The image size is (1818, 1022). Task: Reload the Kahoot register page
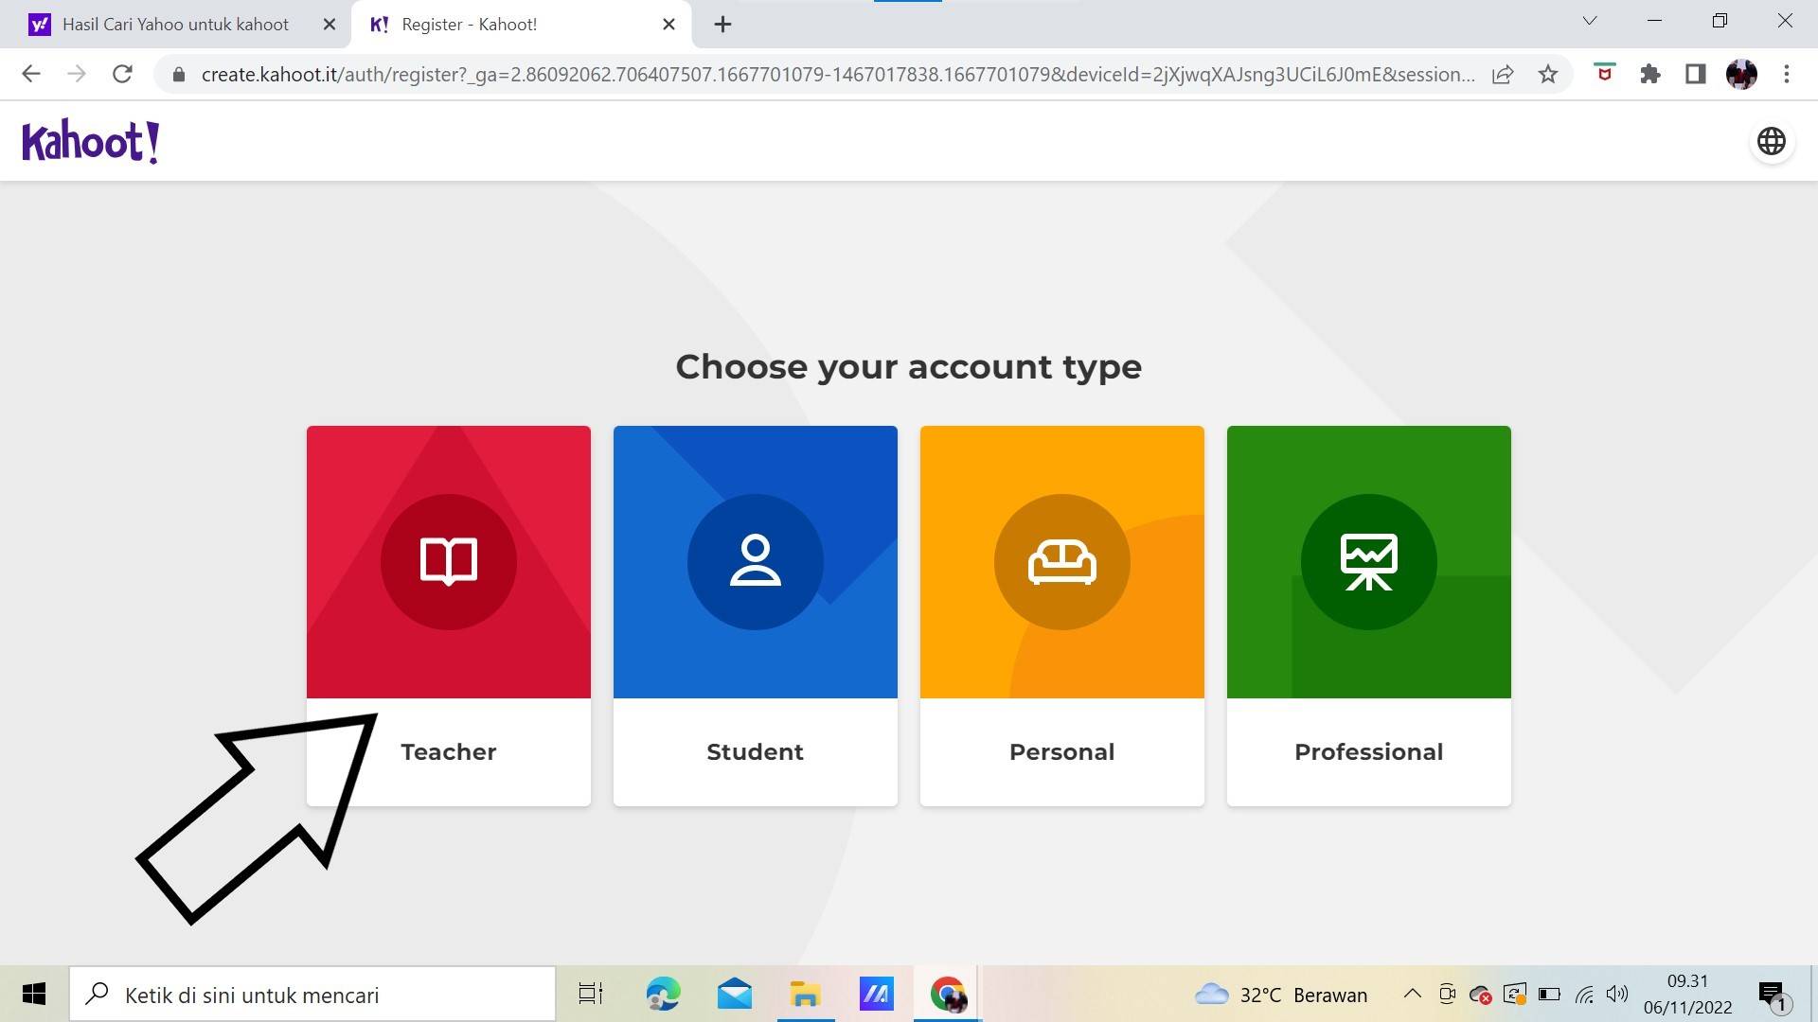tap(122, 74)
